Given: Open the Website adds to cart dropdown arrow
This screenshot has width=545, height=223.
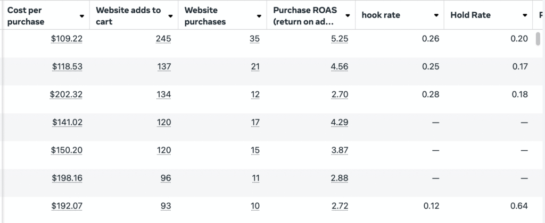Looking at the screenshot, I should click(x=170, y=16).
